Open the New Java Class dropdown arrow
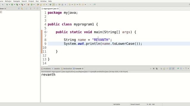Viewport: 190px width, 106px height. (34, 5)
